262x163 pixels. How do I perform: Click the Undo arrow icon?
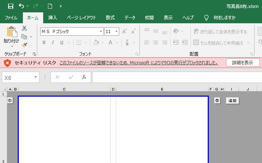click(21, 6)
